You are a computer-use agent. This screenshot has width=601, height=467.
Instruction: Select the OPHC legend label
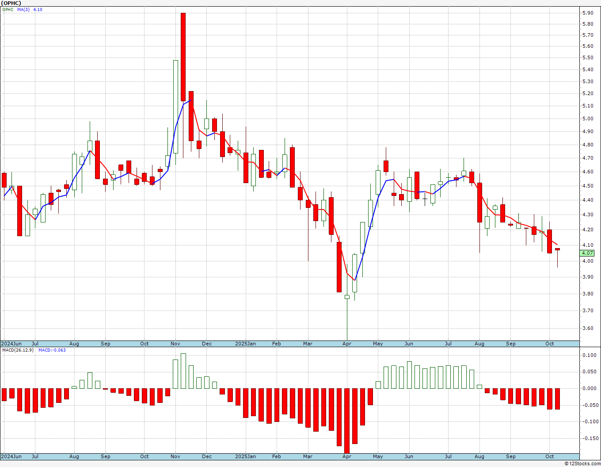click(8, 9)
